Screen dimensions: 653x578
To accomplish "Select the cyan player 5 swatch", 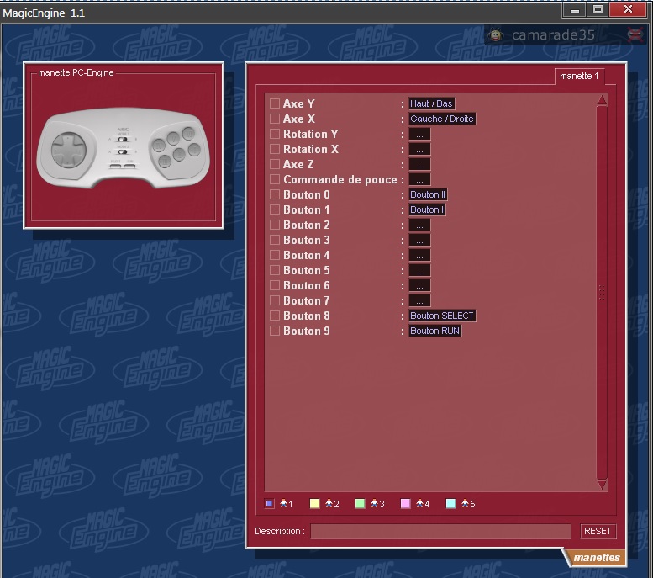I will click(451, 504).
